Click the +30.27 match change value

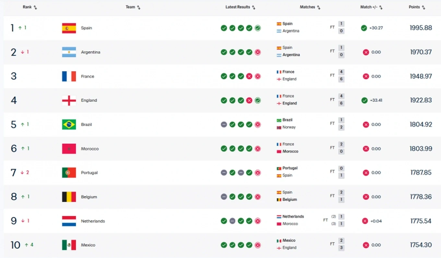pos(376,28)
